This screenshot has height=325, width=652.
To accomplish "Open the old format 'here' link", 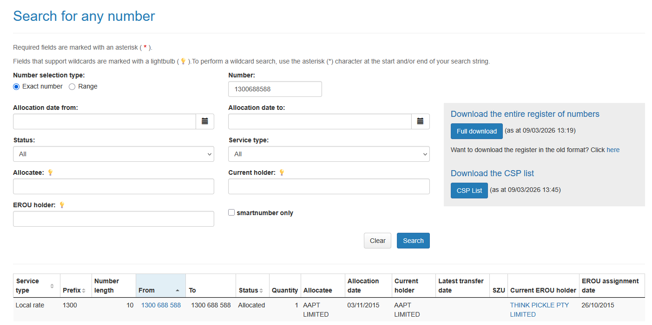I will [613, 150].
